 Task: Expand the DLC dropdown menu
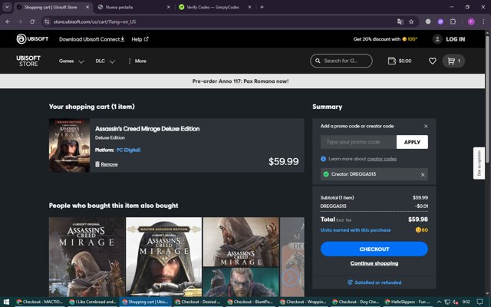[105, 61]
